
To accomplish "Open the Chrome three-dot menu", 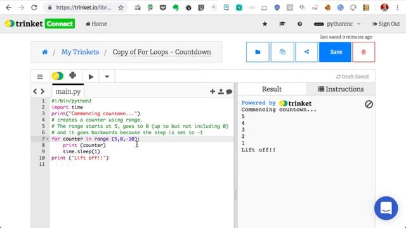I will (398, 8).
